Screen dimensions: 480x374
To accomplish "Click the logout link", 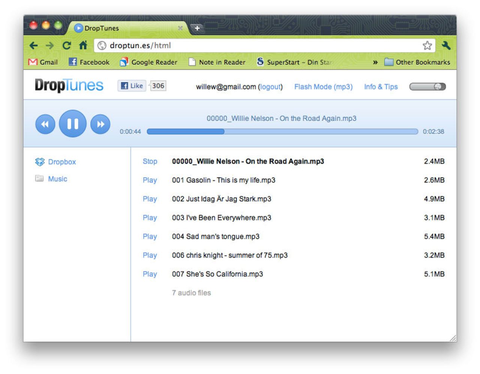I will point(271,87).
